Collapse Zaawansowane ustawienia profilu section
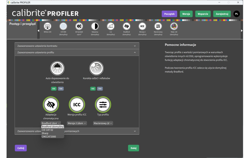This screenshot has width=250, height=158. (77, 52)
